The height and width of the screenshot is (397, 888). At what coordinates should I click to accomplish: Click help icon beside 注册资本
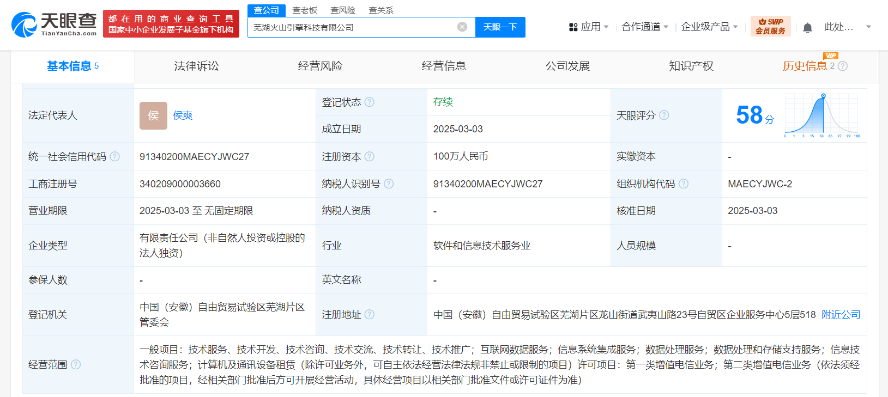pos(370,156)
